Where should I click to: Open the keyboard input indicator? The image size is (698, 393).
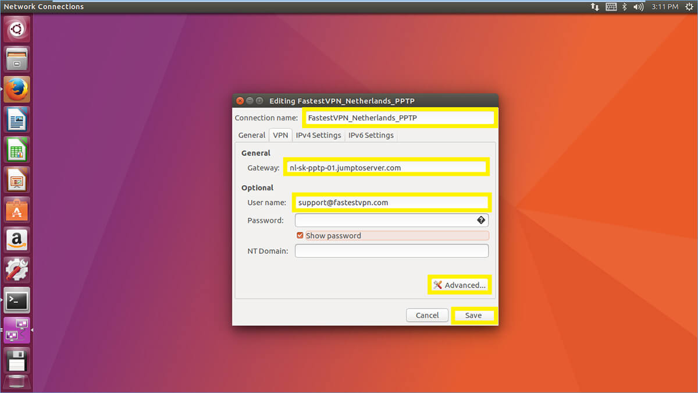click(611, 7)
